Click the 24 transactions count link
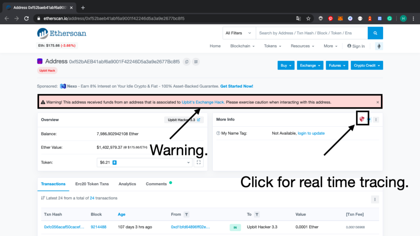The height and width of the screenshot is (236, 420). (92, 198)
